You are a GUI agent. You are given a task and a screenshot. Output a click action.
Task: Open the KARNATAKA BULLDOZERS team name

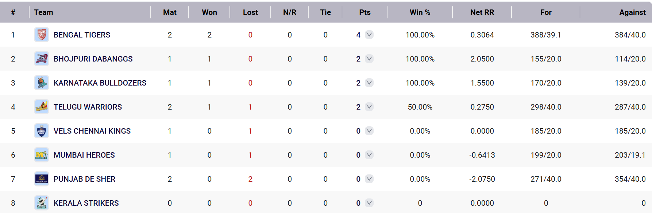pos(100,83)
